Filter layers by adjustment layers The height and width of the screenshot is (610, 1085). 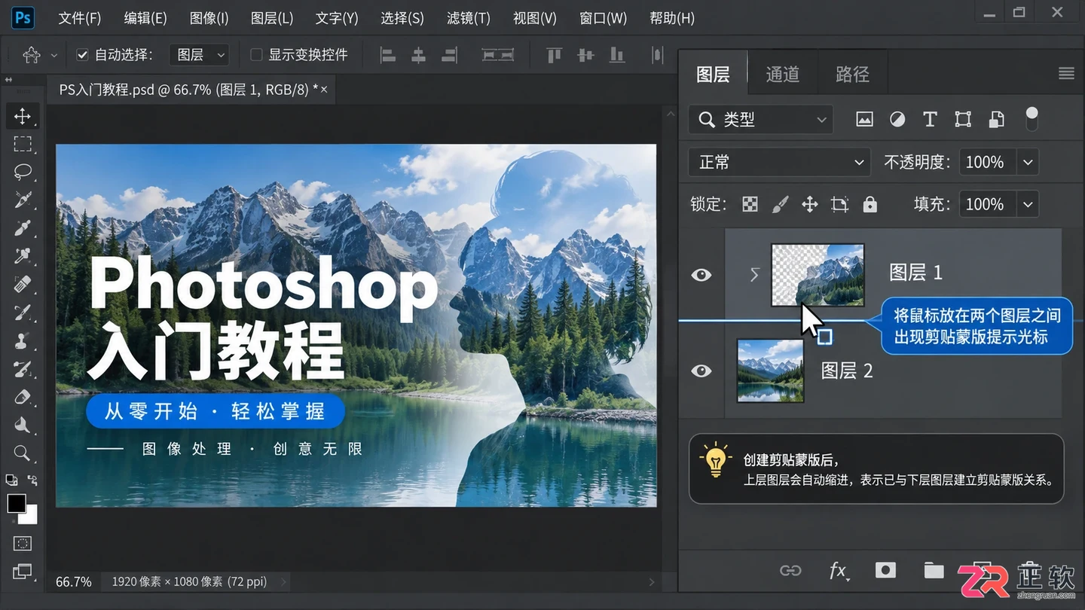click(x=897, y=119)
